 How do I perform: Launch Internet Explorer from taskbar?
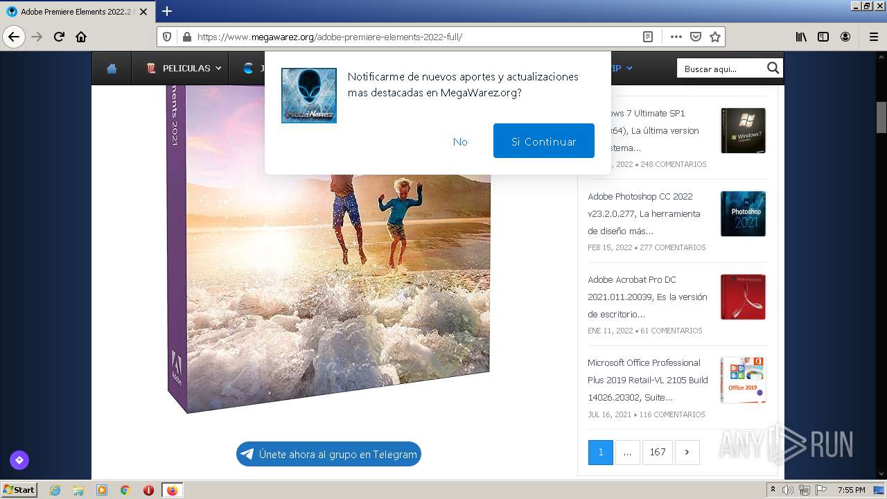click(x=55, y=490)
